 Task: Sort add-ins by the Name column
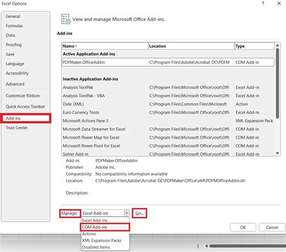coord(105,46)
